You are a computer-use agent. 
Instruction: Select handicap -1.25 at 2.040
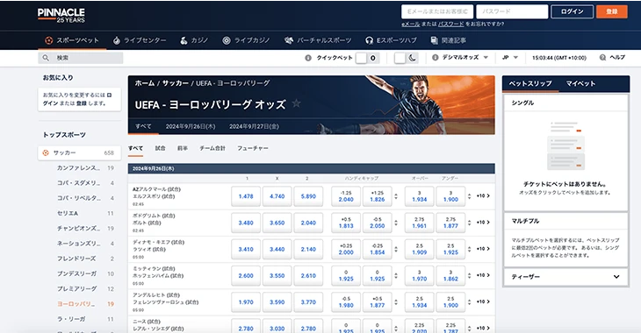[x=346, y=196]
